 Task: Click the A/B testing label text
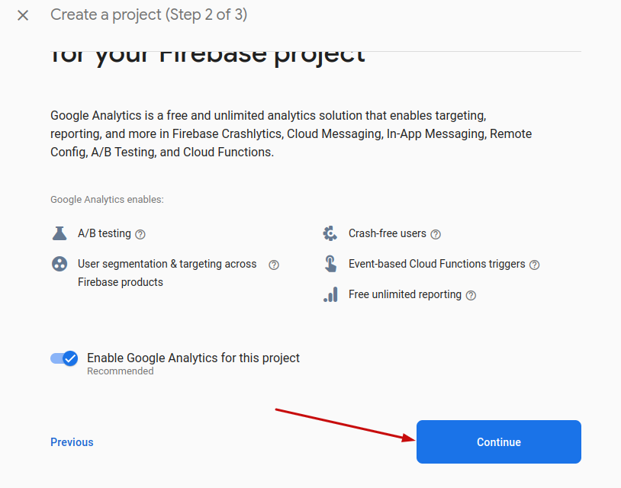(x=105, y=233)
